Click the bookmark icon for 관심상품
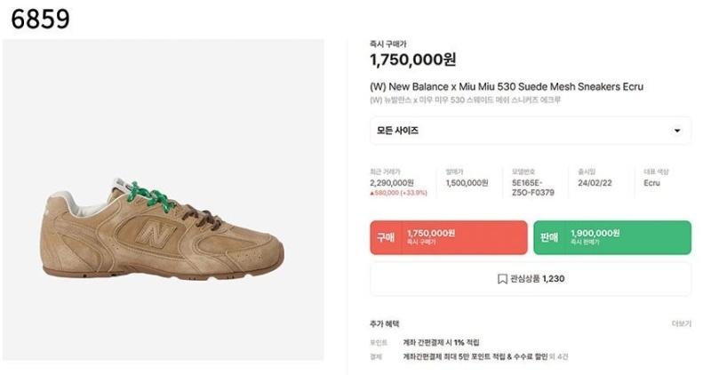 502,278
